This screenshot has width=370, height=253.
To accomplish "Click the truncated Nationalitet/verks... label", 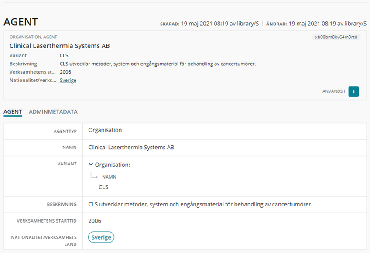I will click(32, 80).
